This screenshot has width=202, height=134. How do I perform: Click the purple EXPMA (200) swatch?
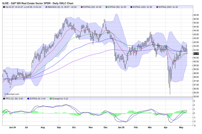click(x=157, y=7)
